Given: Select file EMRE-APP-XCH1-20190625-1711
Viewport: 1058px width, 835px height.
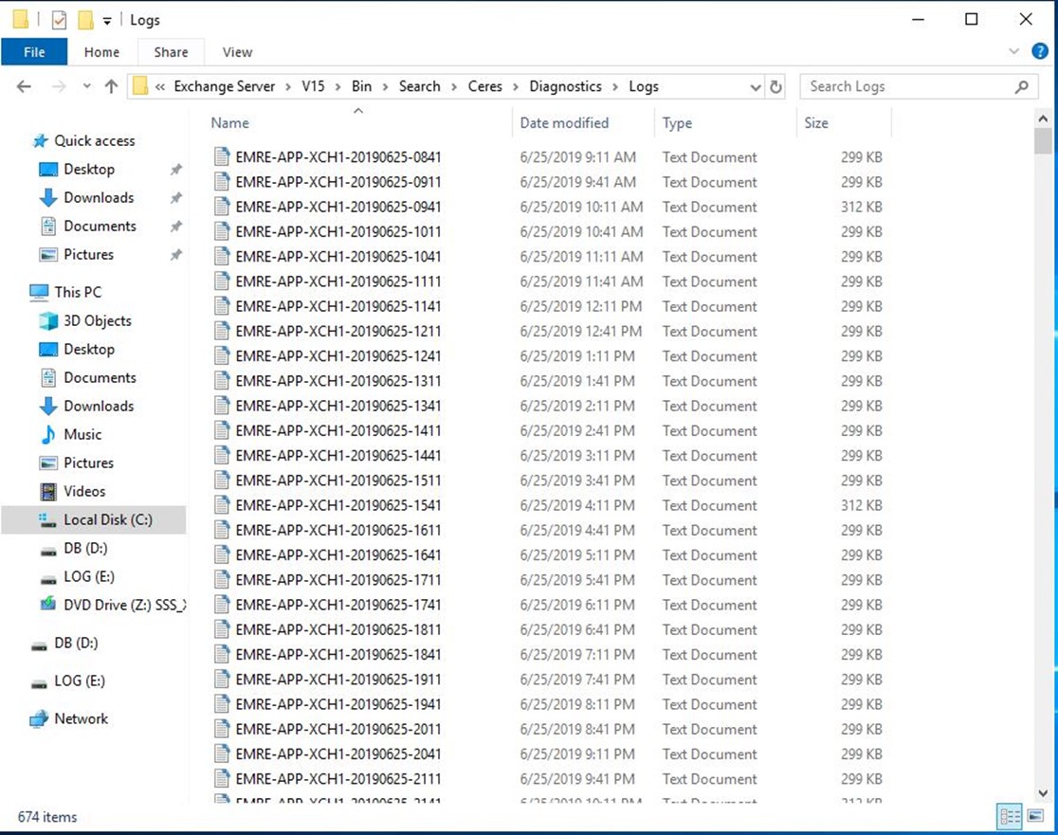Looking at the screenshot, I should 338,580.
